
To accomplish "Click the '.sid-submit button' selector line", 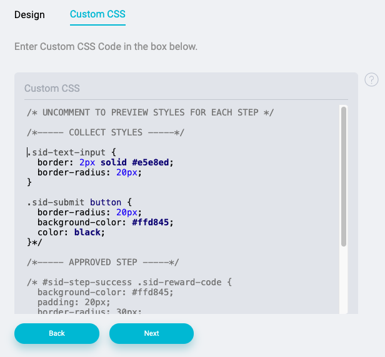I will (79, 202).
